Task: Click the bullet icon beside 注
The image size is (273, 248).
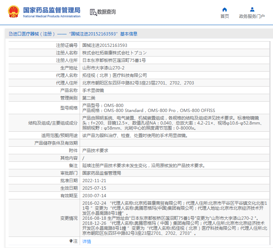Action: tap(71, 241)
